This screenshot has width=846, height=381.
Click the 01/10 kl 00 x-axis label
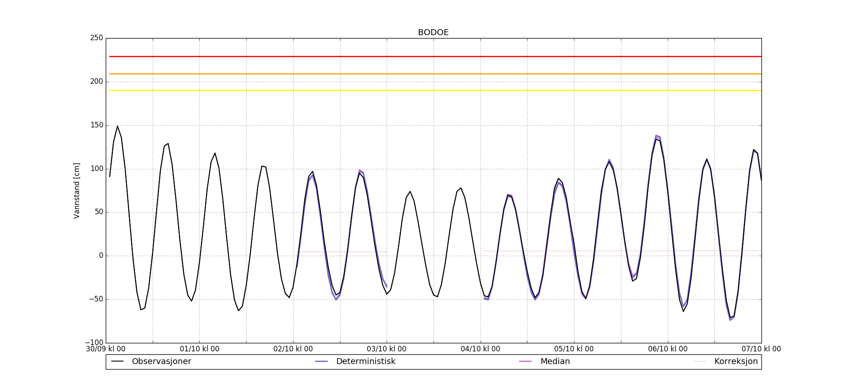coord(200,349)
